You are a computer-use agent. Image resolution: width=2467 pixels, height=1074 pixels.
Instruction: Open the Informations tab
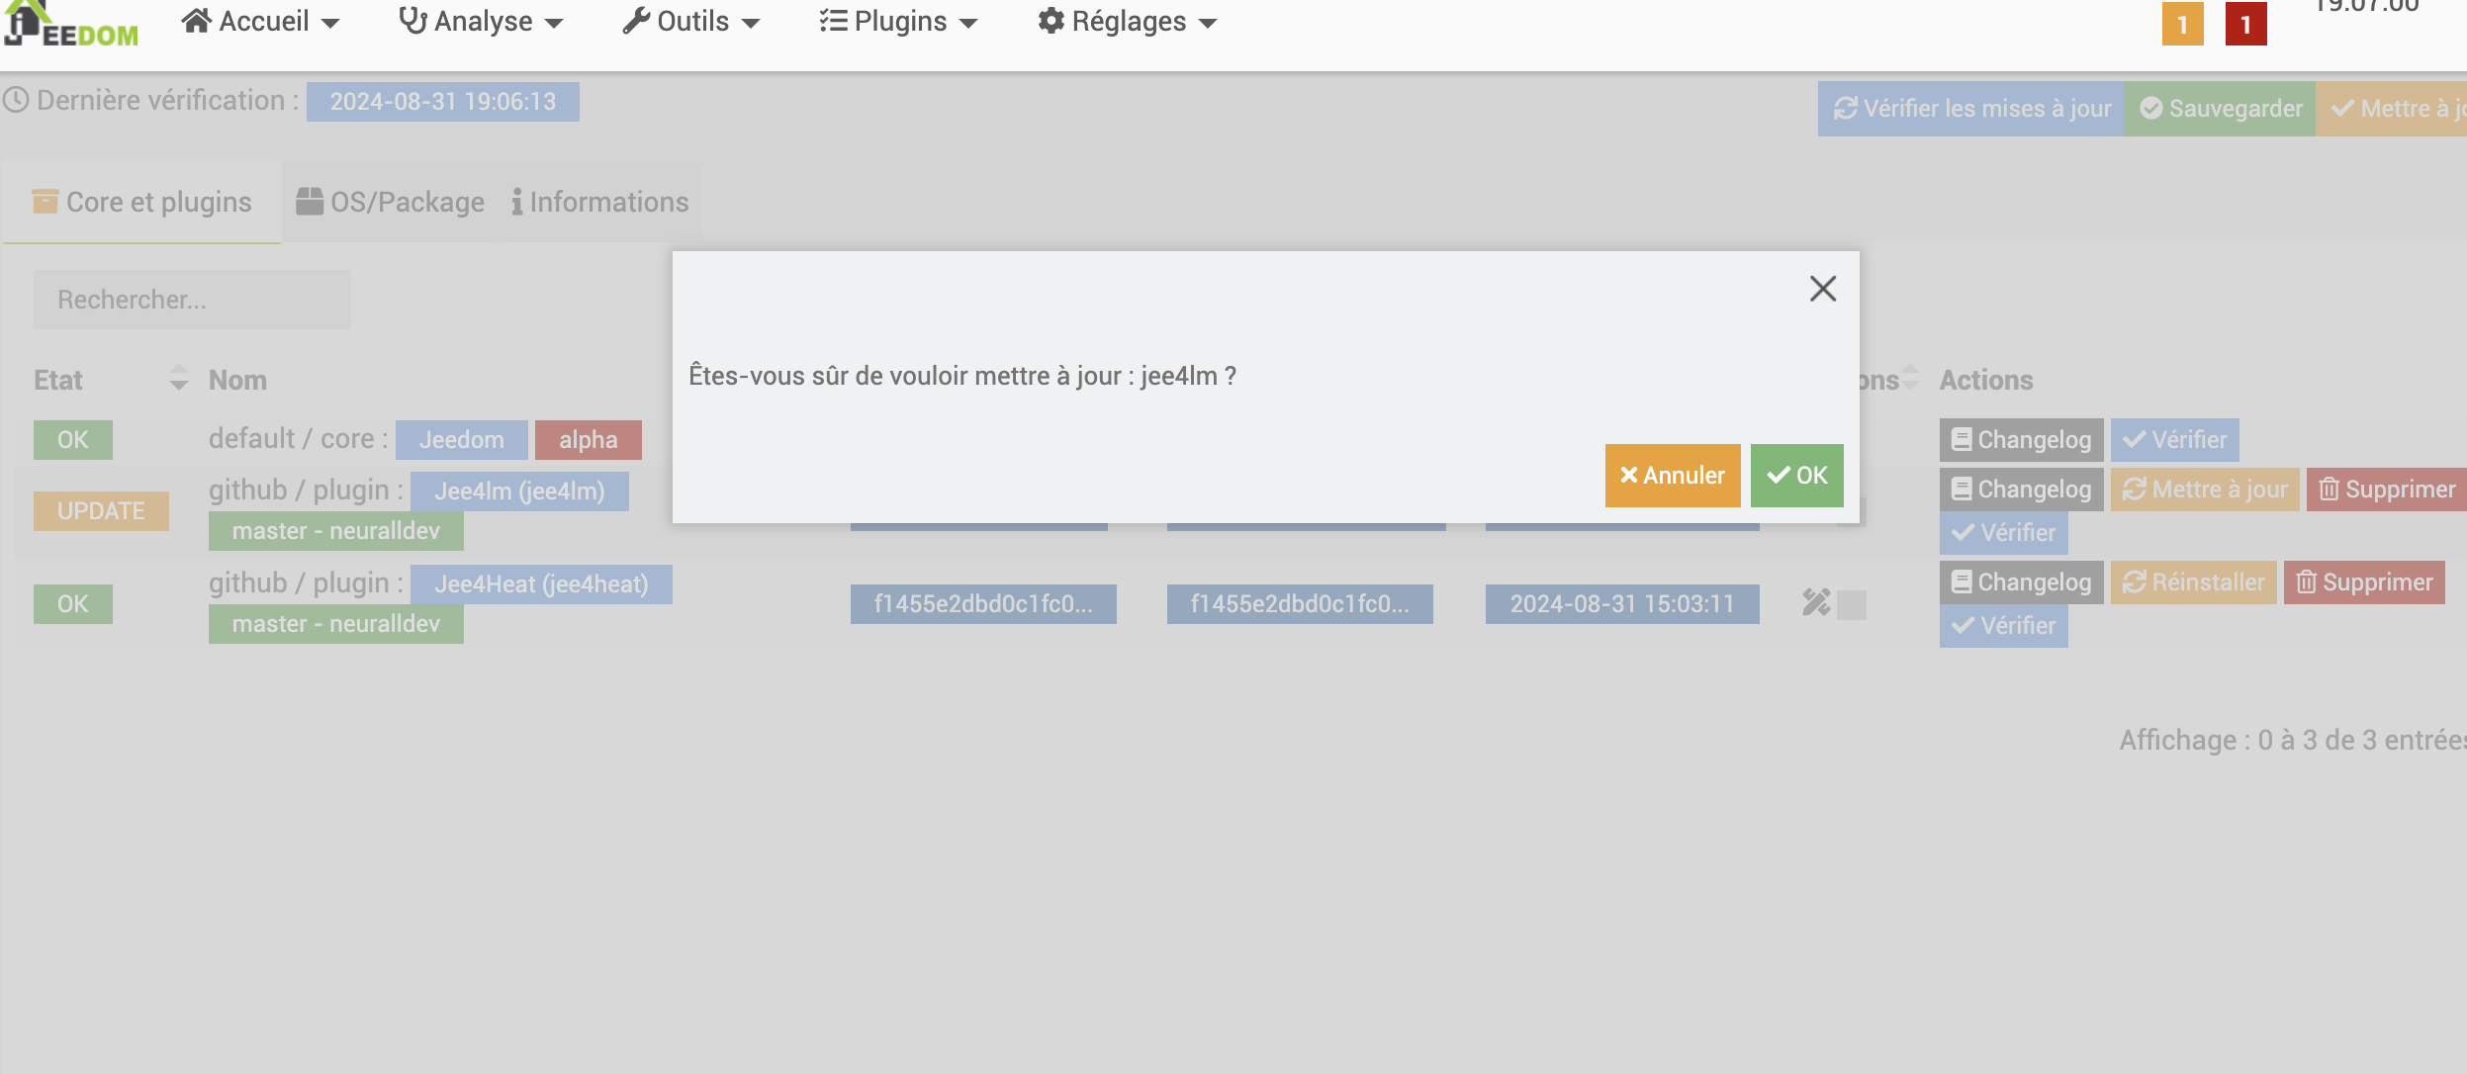[599, 202]
